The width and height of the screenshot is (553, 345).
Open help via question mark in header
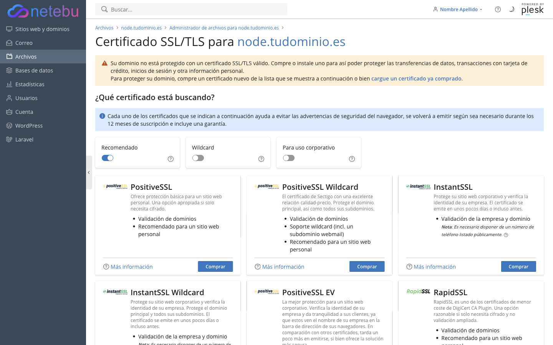coord(498,9)
